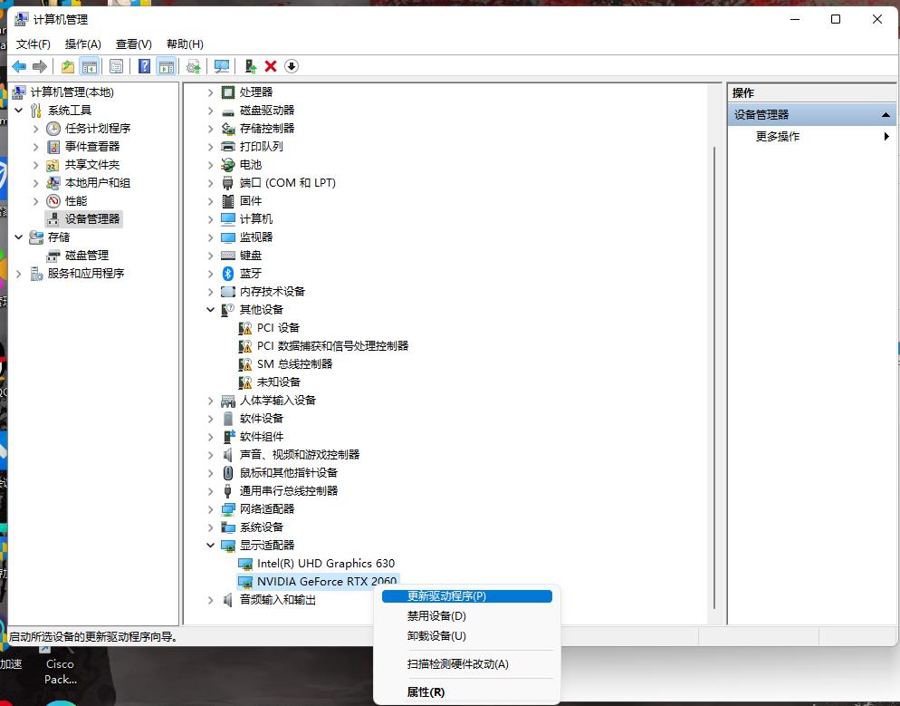The image size is (900, 706).
Task: Expand the 本地用户和组 tree node
Action: (x=35, y=183)
